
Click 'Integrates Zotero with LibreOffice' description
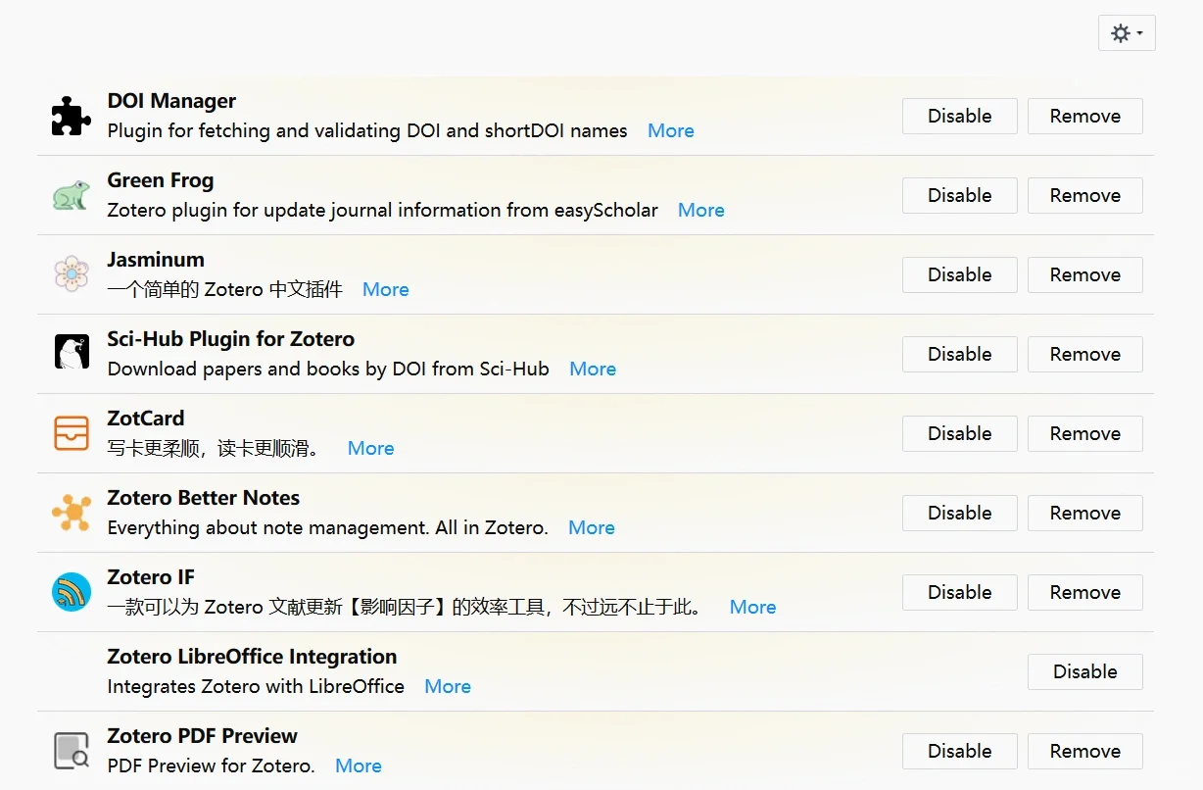tap(256, 686)
